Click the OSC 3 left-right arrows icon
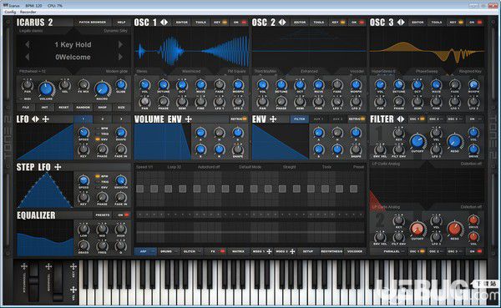501x308 pixels. coord(401,23)
